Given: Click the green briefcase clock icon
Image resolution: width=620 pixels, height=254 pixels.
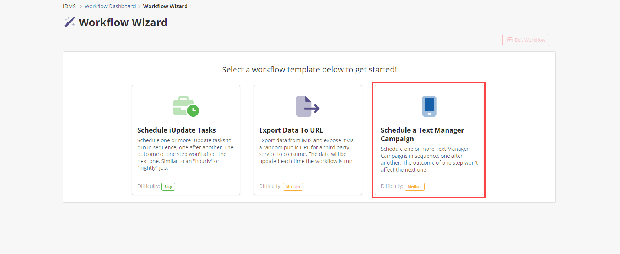Looking at the screenshot, I should click(186, 106).
